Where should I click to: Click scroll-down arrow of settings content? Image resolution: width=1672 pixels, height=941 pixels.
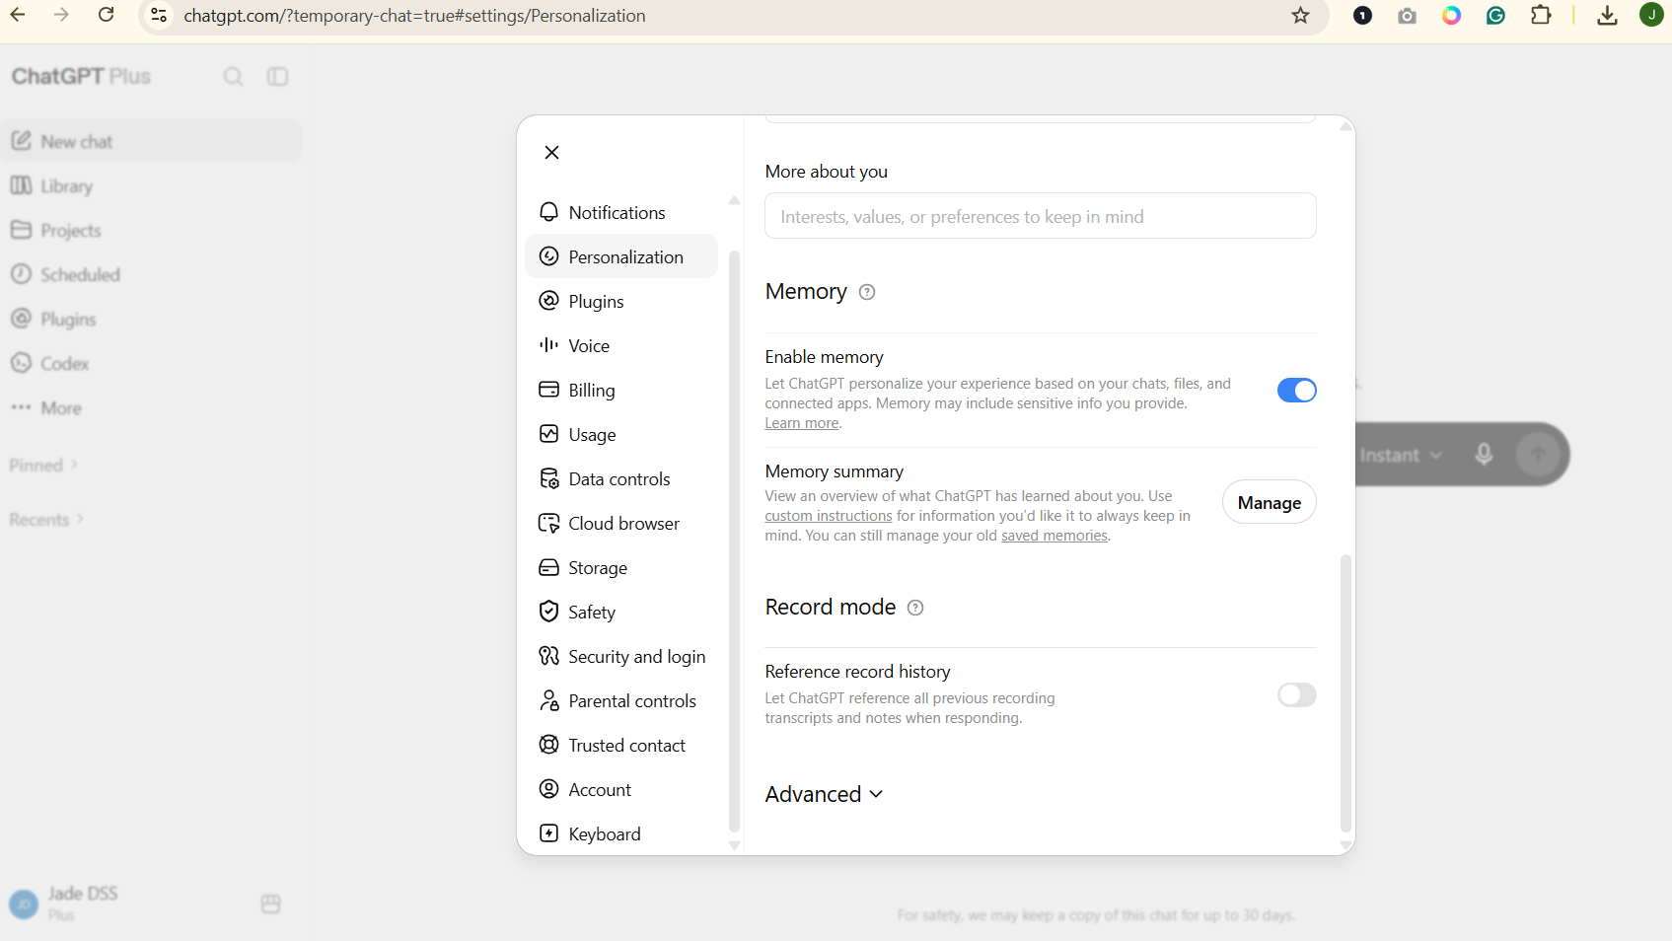click(x=1345, y=846)
